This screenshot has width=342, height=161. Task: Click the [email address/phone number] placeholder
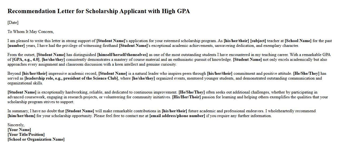pos(177,116)
